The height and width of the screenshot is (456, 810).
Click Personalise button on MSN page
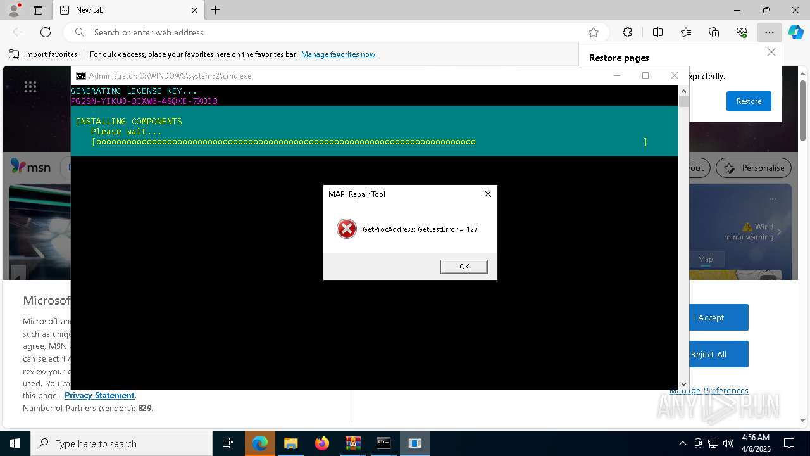click(x=754, y=168)
